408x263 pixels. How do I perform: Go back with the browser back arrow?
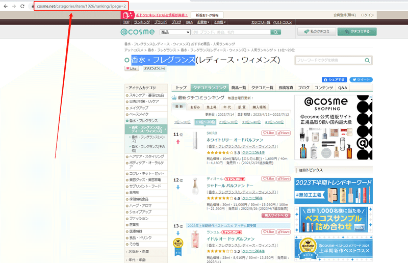(x=6, y=6)
